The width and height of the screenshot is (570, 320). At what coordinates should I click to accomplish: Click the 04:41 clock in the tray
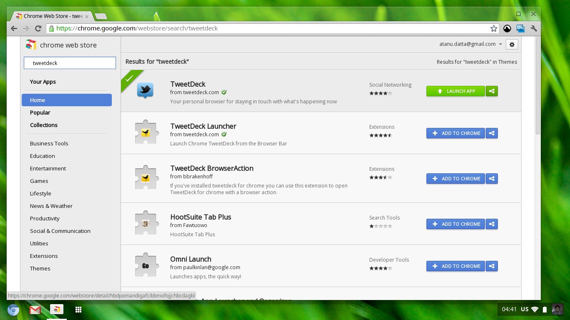click(509, 309)
